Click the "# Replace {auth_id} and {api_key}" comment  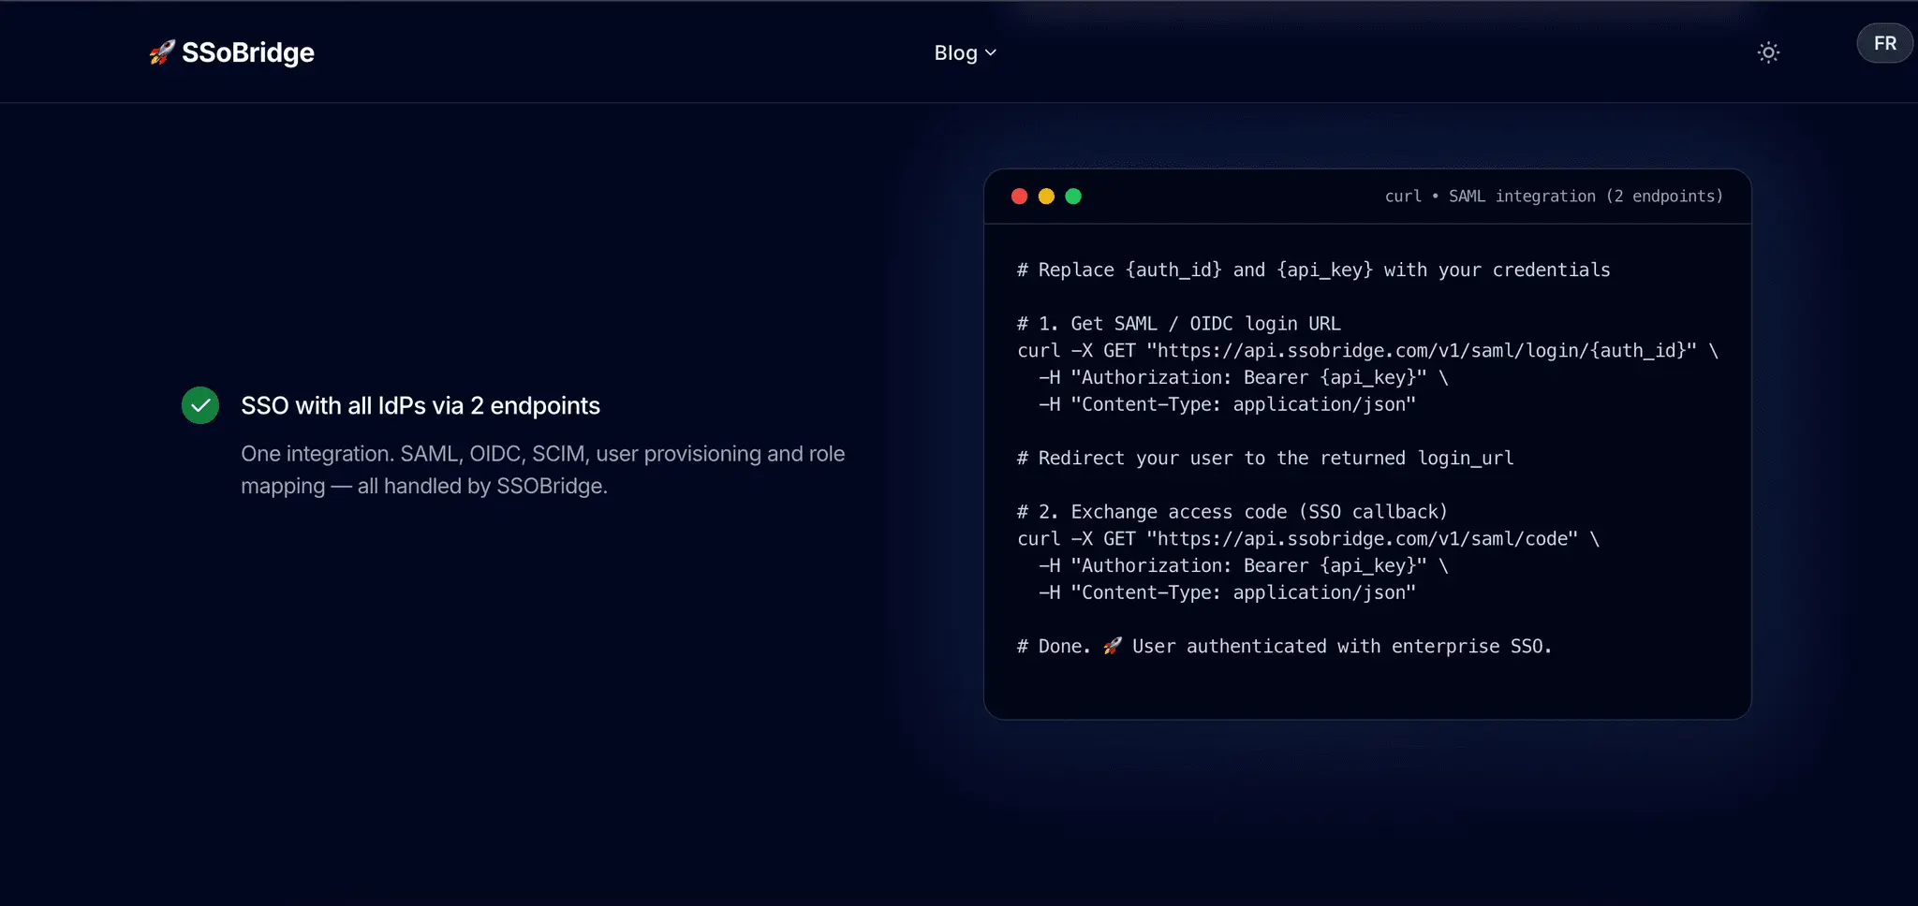1314,270
